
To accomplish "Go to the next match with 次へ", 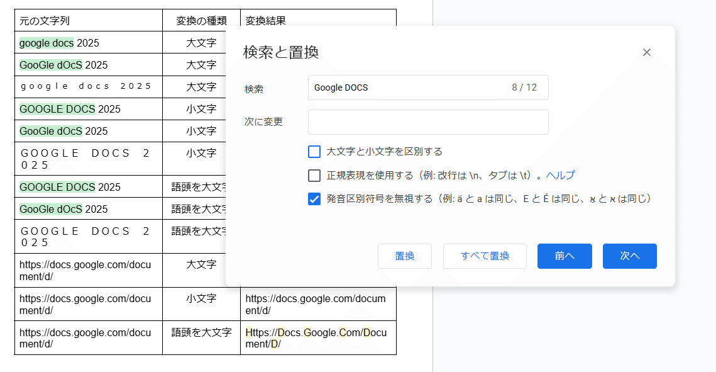I will point(629,256).
